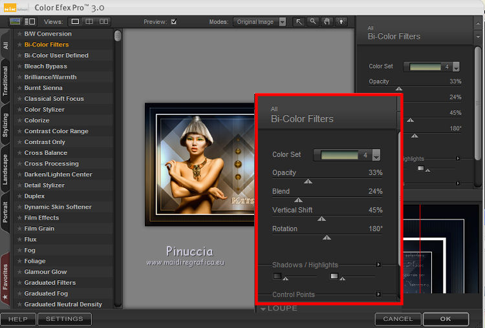
Task: Switch to the All filters tab
Action: click(5, 45)
